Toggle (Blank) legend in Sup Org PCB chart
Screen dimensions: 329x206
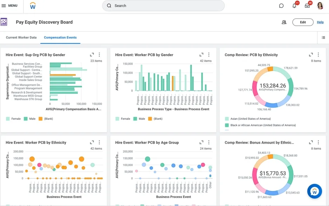pos(46,119)
